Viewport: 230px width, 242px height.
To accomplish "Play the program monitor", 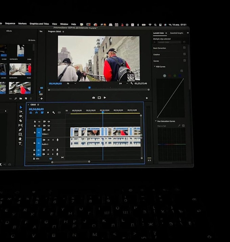I will 105,98.
